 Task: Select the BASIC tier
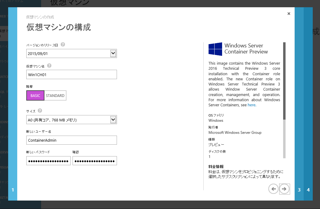coord(35,95)
